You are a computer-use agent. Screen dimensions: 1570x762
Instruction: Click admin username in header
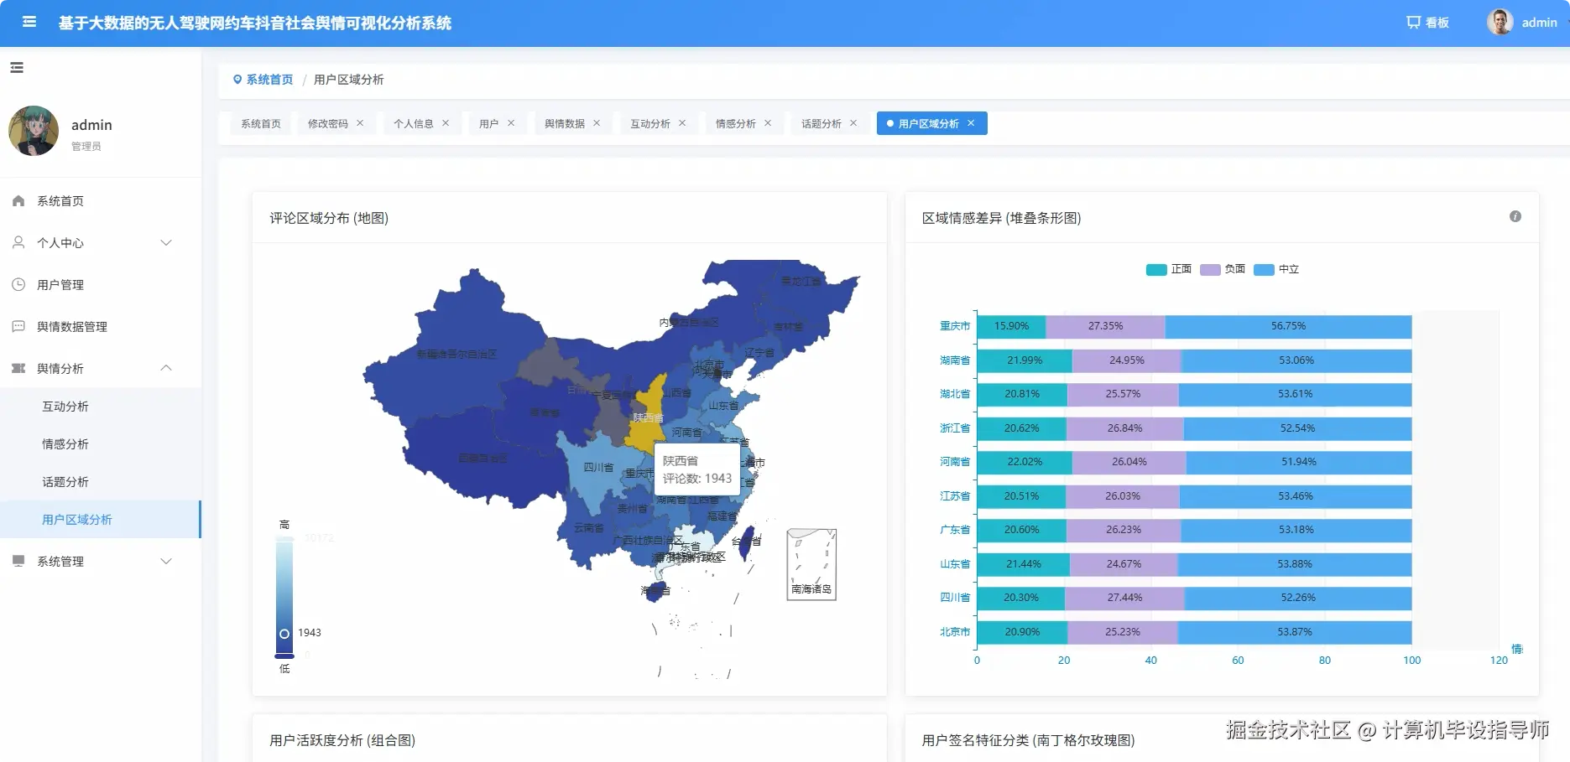tap(1539, 23)
